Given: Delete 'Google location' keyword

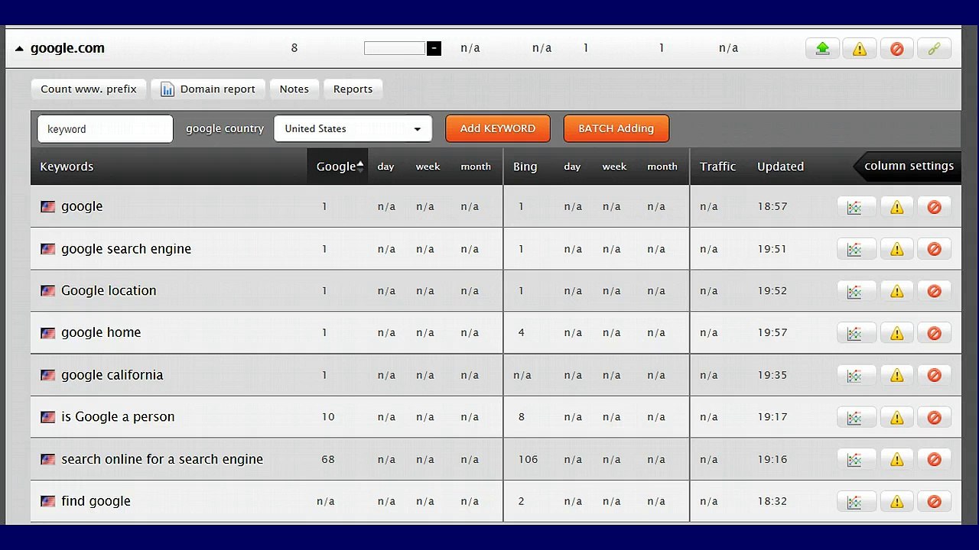Looking at the screenshot, I should pyautogui.click(x=934, y=291).
